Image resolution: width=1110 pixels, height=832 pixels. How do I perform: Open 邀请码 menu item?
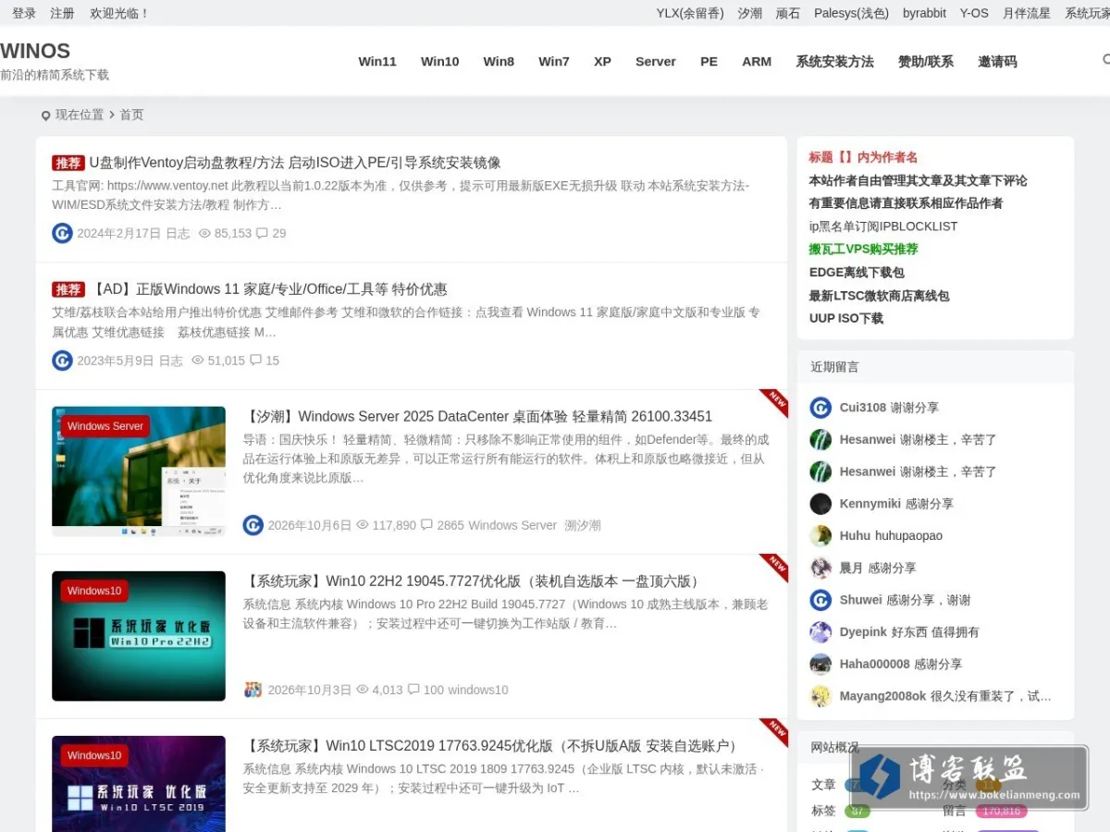pos(997,61)
